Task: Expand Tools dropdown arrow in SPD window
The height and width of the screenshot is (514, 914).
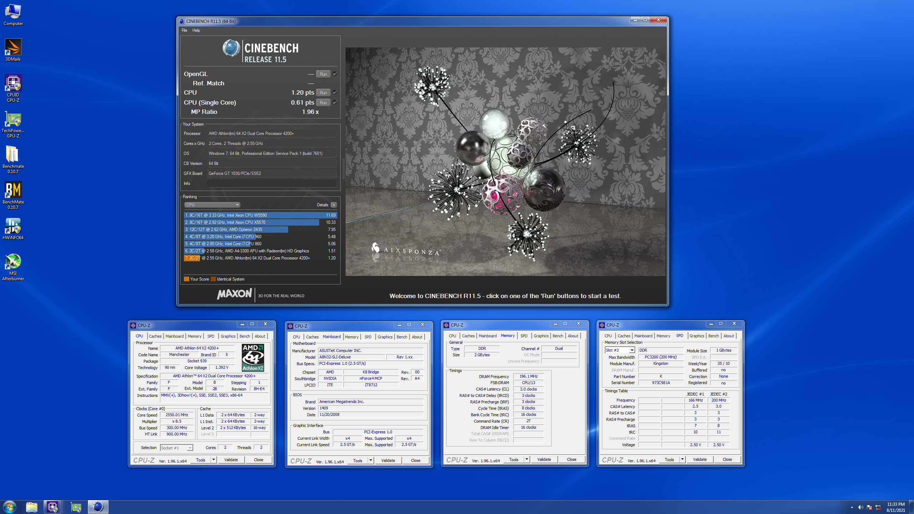Action: click(x=682, y=459)
